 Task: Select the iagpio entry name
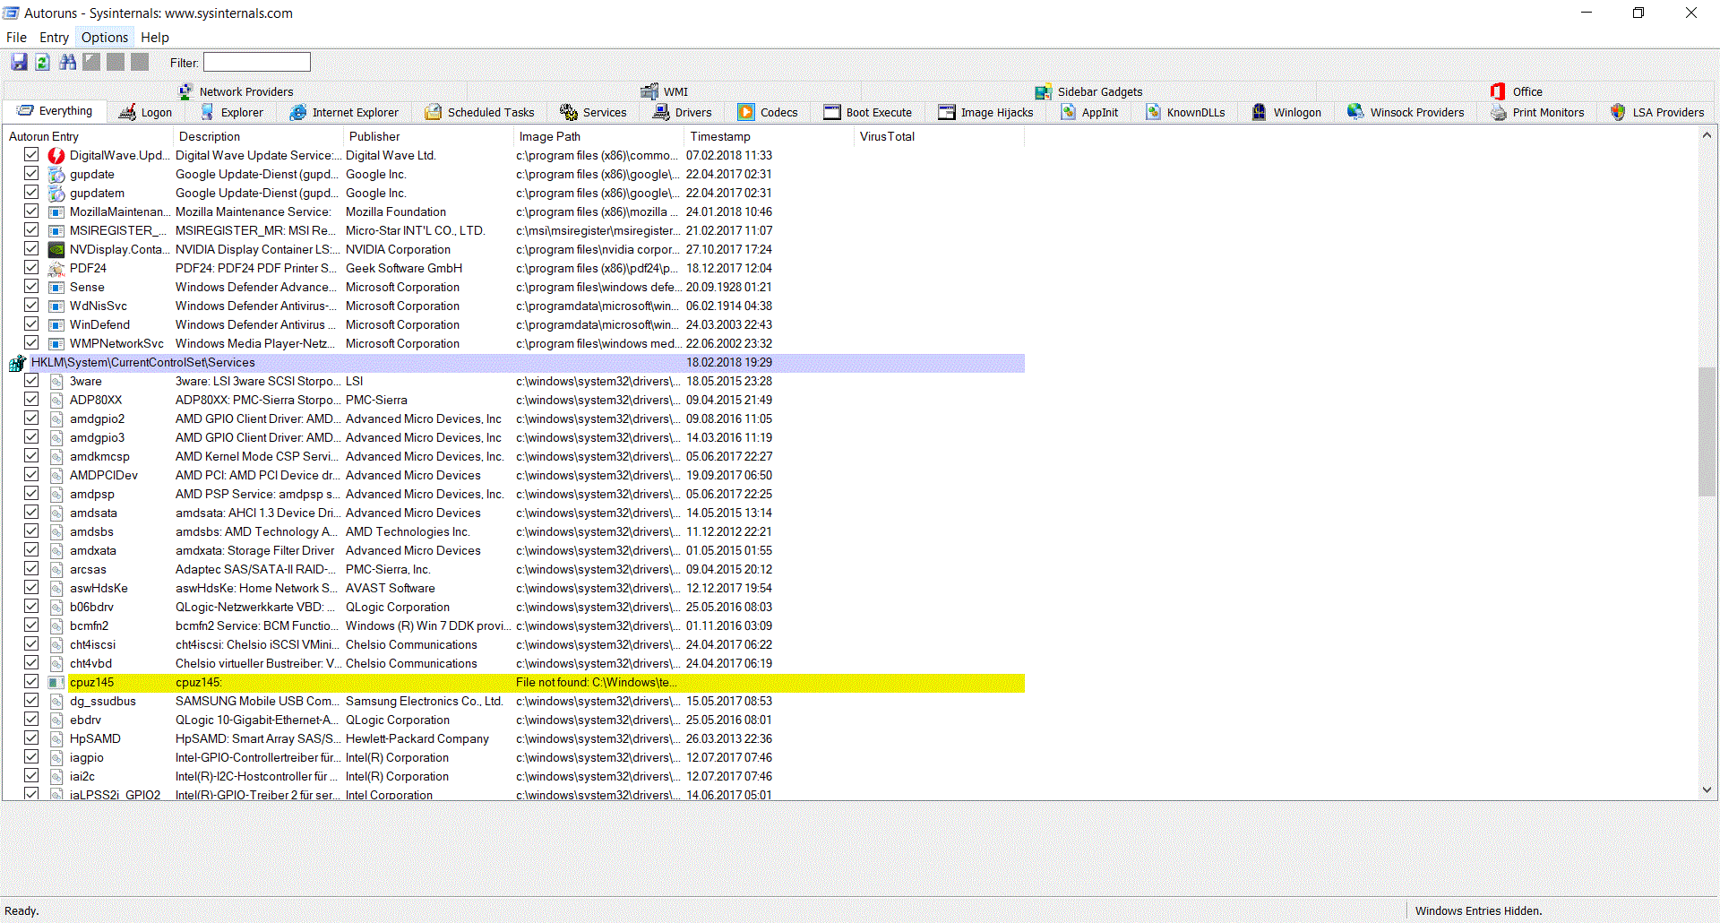(87, 758)
